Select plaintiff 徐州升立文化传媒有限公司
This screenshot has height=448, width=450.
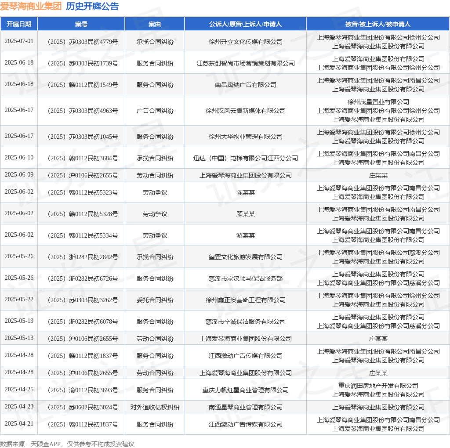click(x=245, y=42)
